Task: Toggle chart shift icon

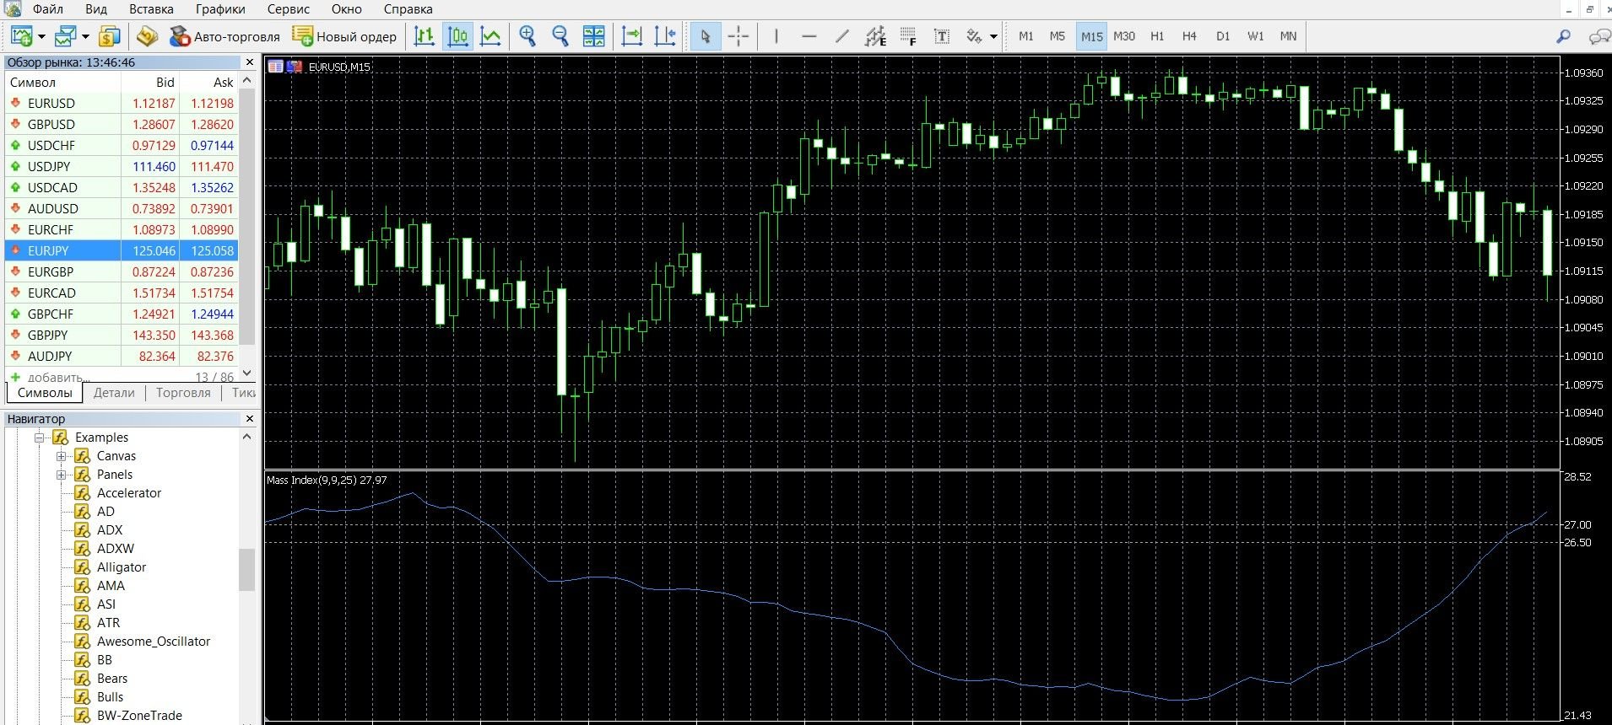Action: point(665,36)
